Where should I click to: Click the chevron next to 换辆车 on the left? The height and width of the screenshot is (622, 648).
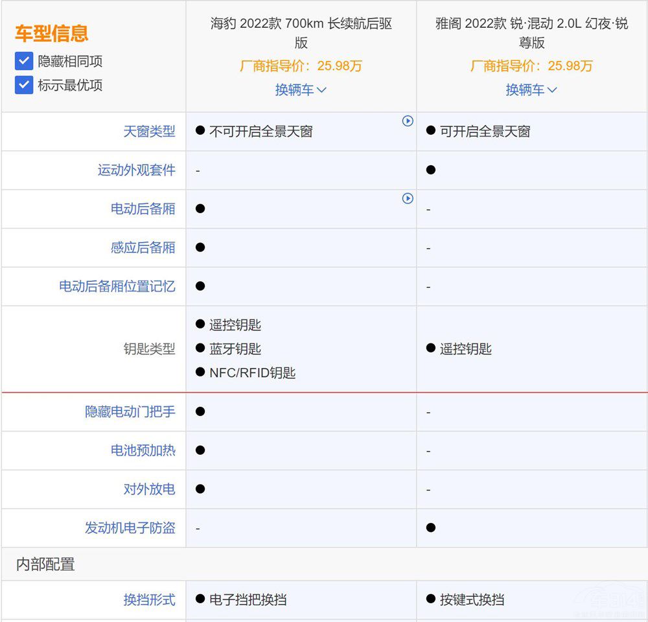point(322,90)
